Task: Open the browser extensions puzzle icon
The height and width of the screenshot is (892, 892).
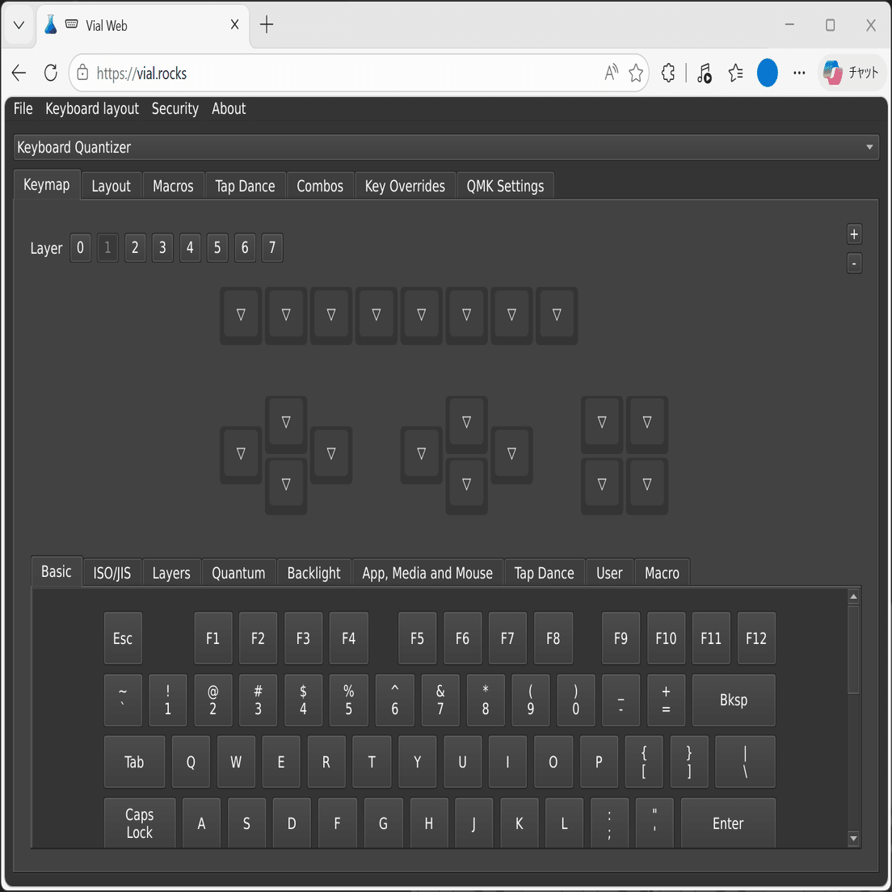Action: 668,73
